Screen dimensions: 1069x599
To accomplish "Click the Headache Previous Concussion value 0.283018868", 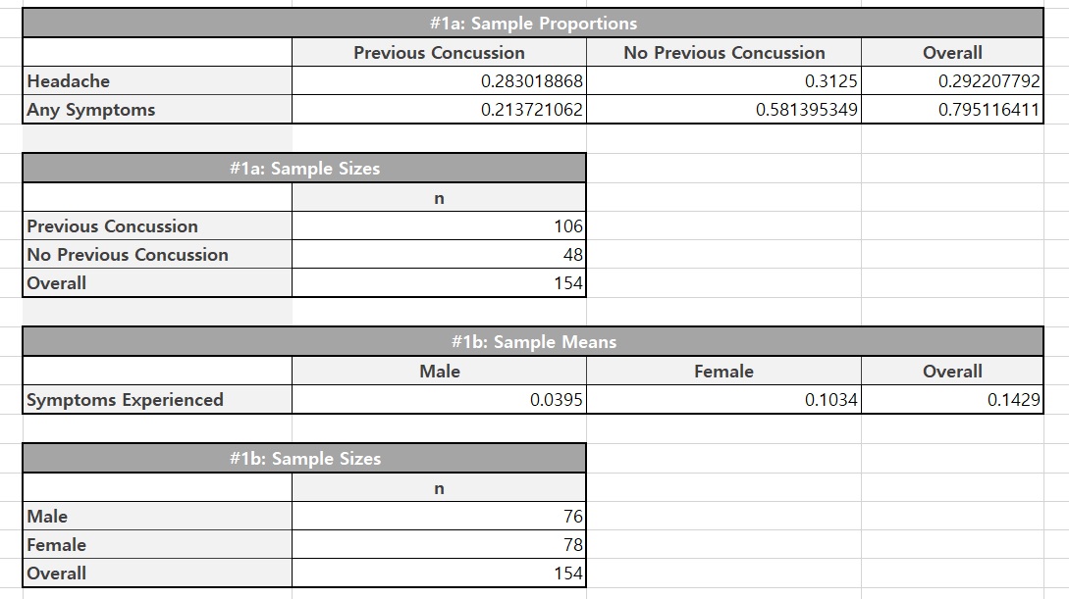I will click(439, 81).
